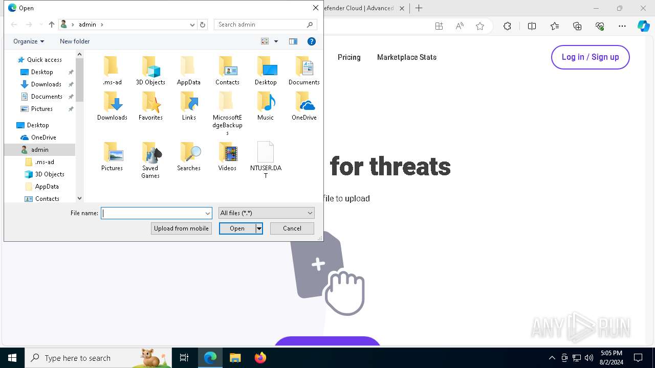Viewport: 655px width, 368px height.
Task: Open a new Edge tab
Action: pos(419,8)
